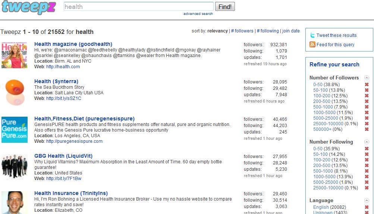The height and width of the screenshot is (214, 374).
Task: Click the RSS feed icon beside Feed for this query
Action: tap(312, 44)
